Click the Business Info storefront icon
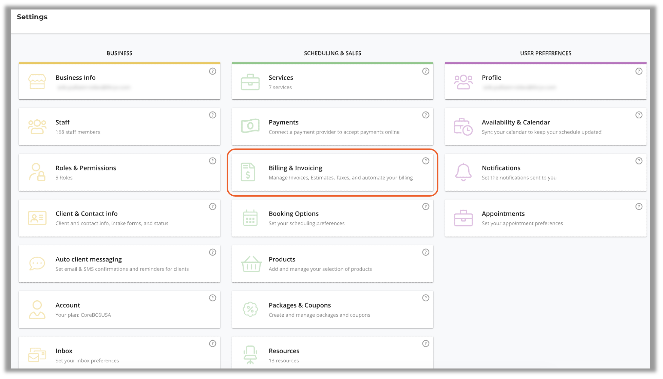The width and height of the screenshot is (663, 379). tap(37, 82)
